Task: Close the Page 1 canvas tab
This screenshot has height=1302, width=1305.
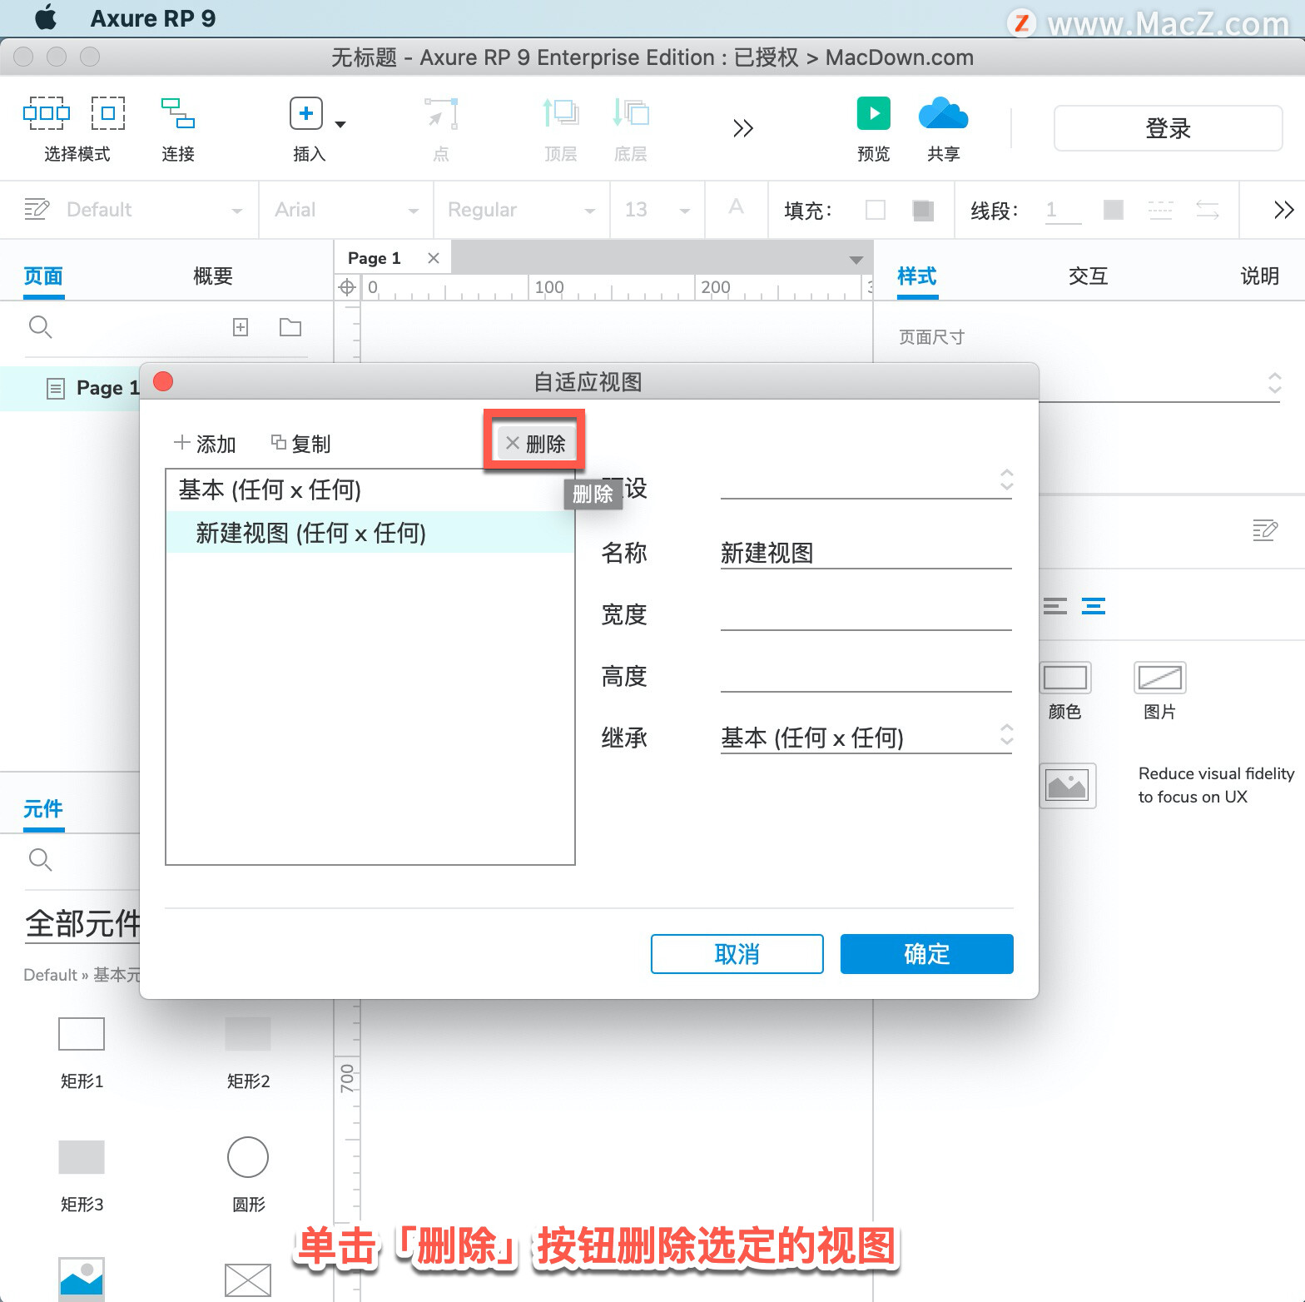Action: [x=434, y=258]
